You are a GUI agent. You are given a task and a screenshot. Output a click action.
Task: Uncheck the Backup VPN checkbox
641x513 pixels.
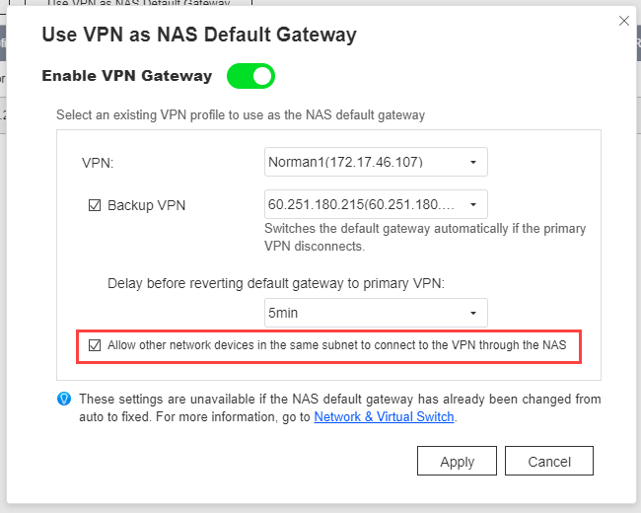(x=95, y=205)
